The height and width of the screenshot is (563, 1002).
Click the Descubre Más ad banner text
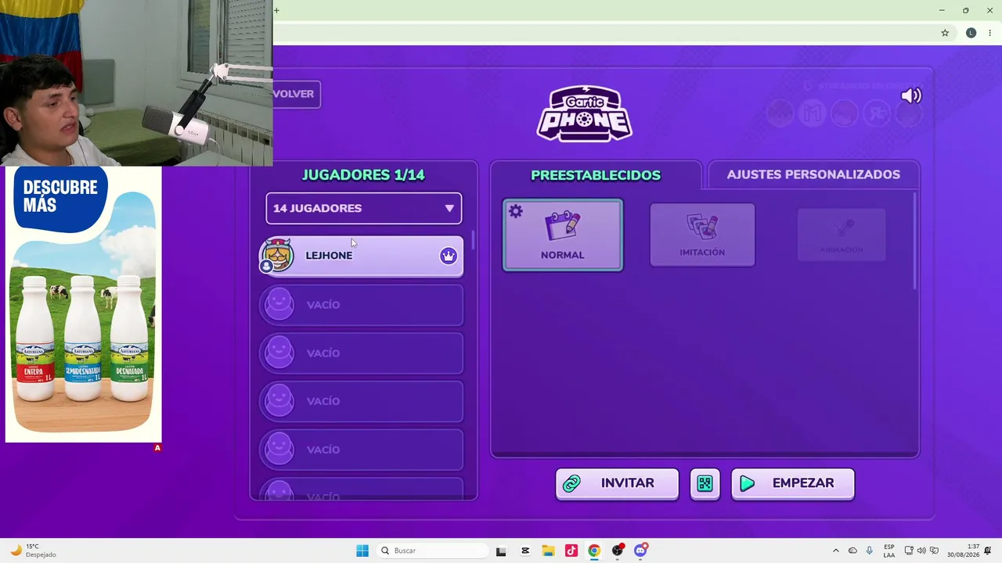(x=60, y=195)
